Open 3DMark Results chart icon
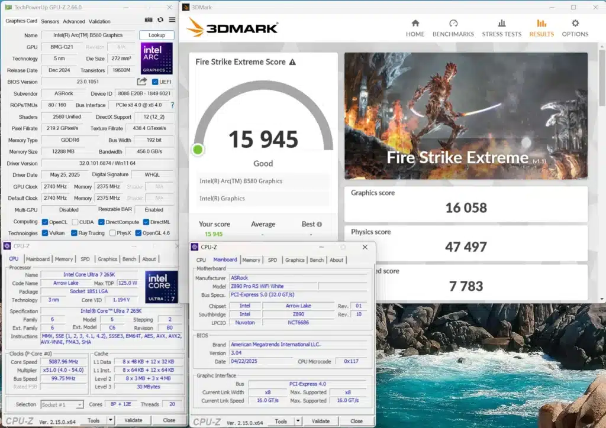606x428 pixels. pos(541,23)
